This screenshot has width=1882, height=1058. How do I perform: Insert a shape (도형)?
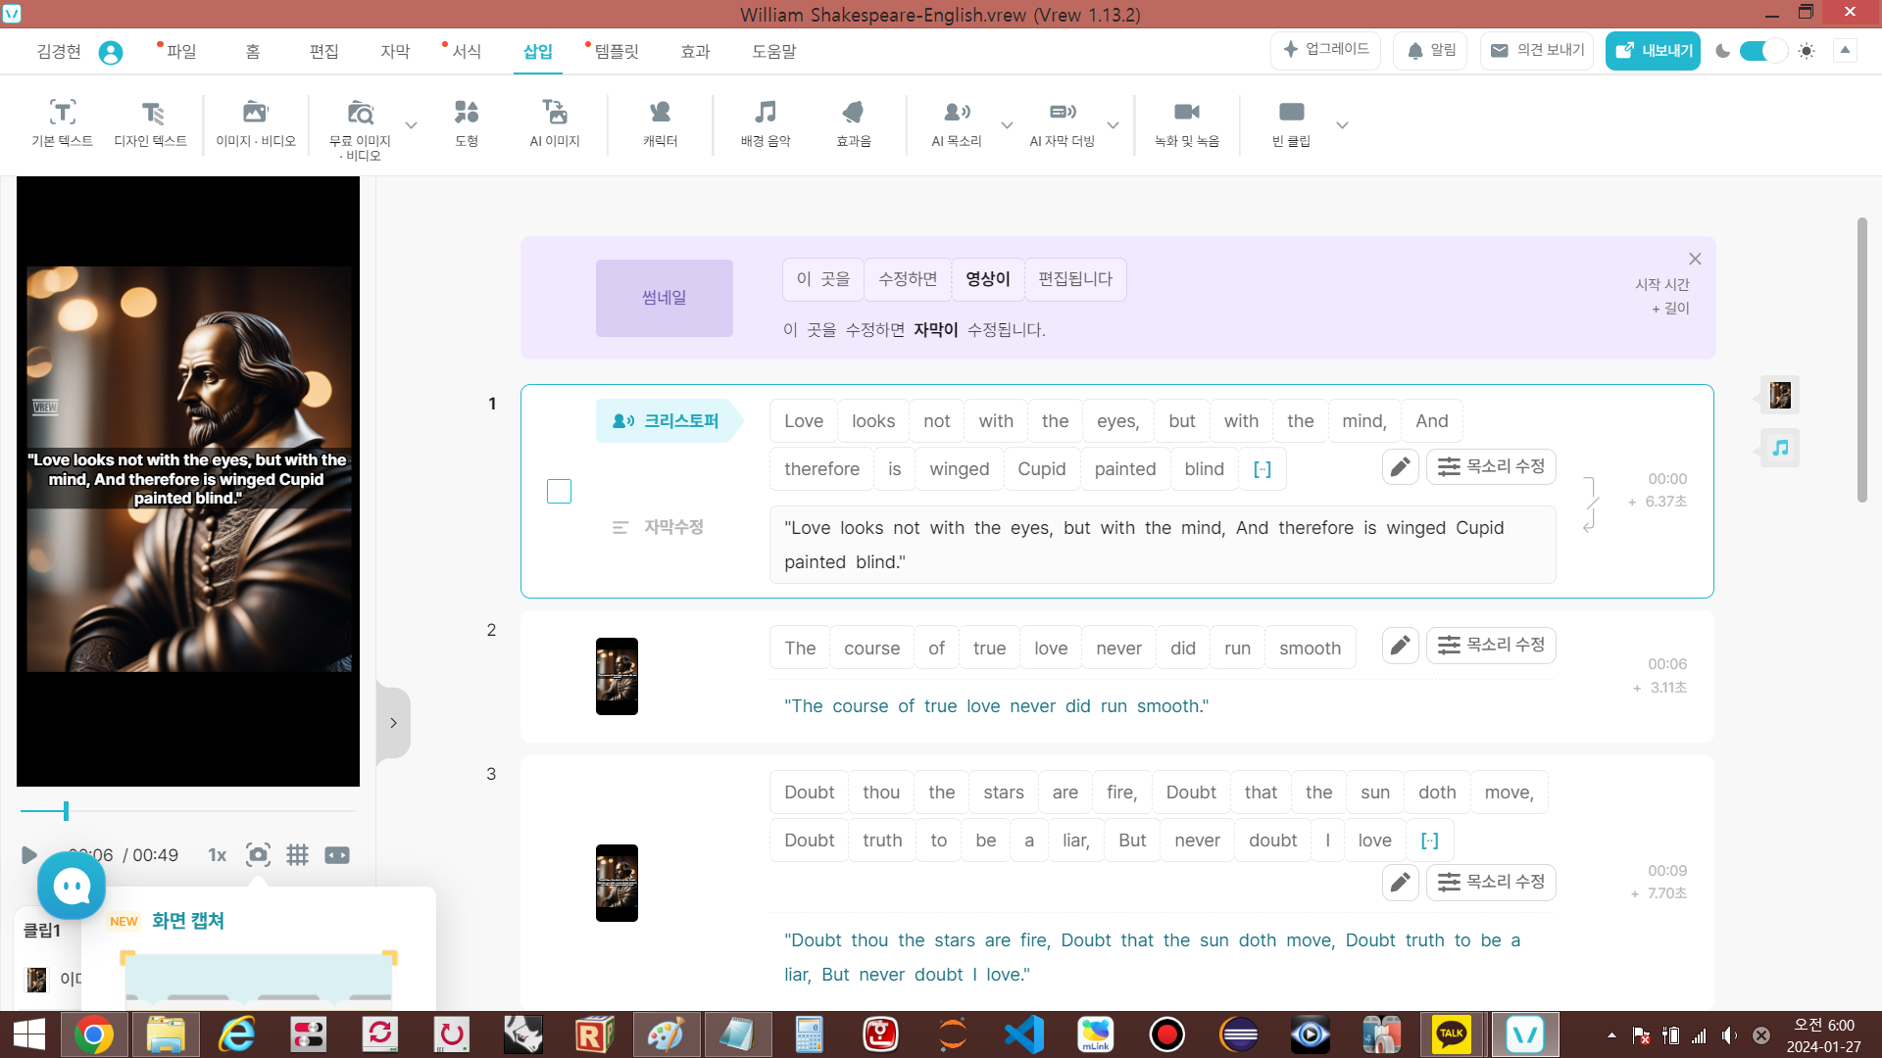pos(467,123)
